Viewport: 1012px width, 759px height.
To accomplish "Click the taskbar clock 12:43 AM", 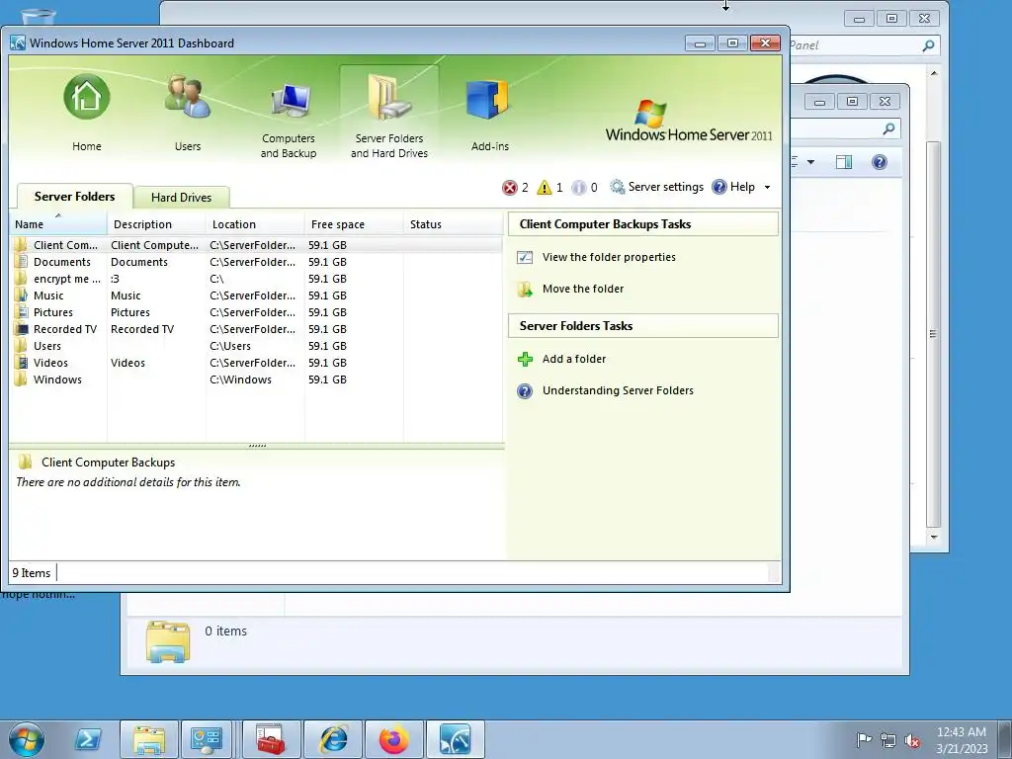I will 962,732.
